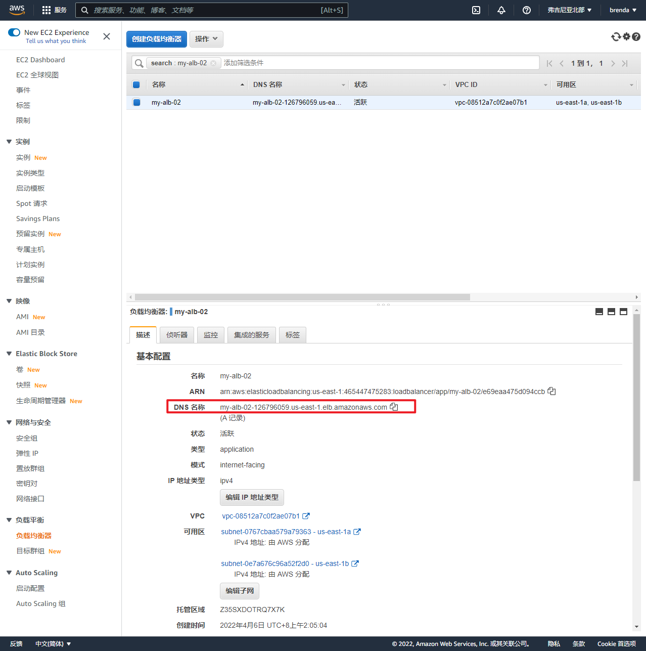Go to last page of results

(625, 63)
